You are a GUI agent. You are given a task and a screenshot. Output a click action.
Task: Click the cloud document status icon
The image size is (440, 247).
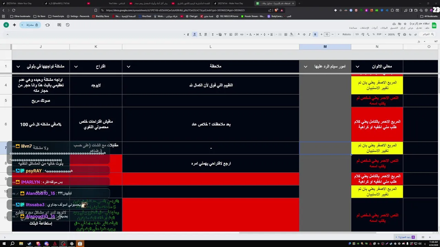pyautogui.click(x=394, y=24)
